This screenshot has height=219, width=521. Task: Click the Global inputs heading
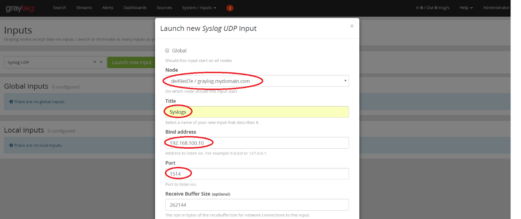click(26, 86)
